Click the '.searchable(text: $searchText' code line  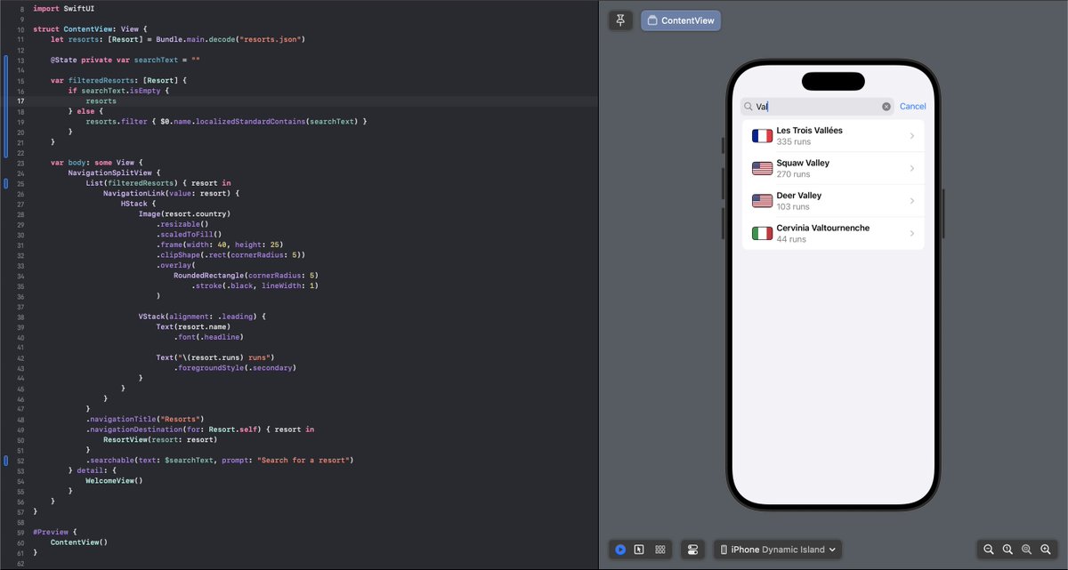click(220, 460)
